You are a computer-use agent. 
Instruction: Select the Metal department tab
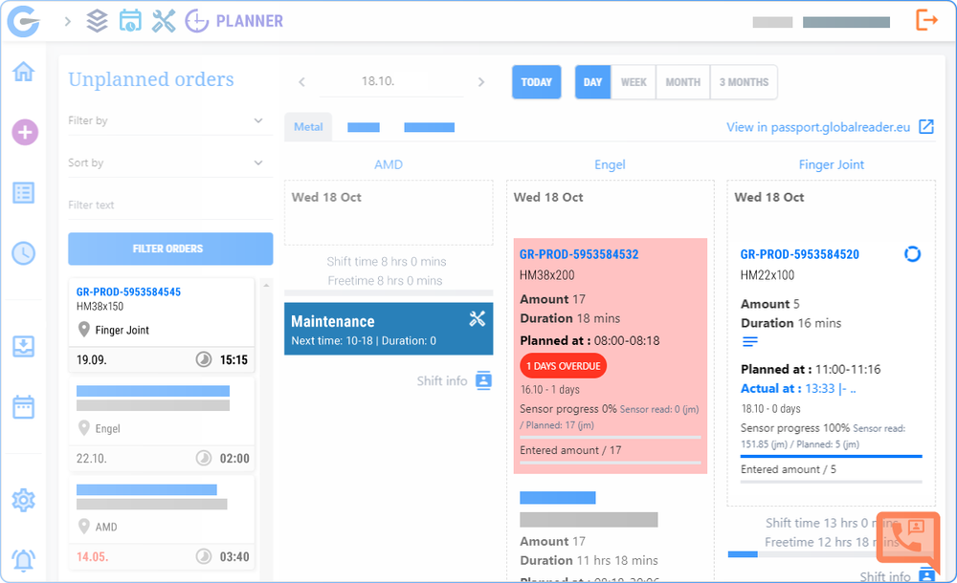[308, 127]
